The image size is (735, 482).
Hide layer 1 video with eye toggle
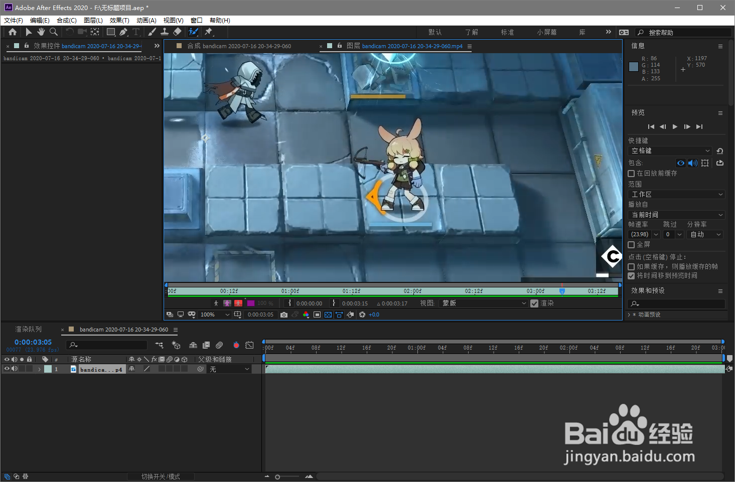[7, 369]
